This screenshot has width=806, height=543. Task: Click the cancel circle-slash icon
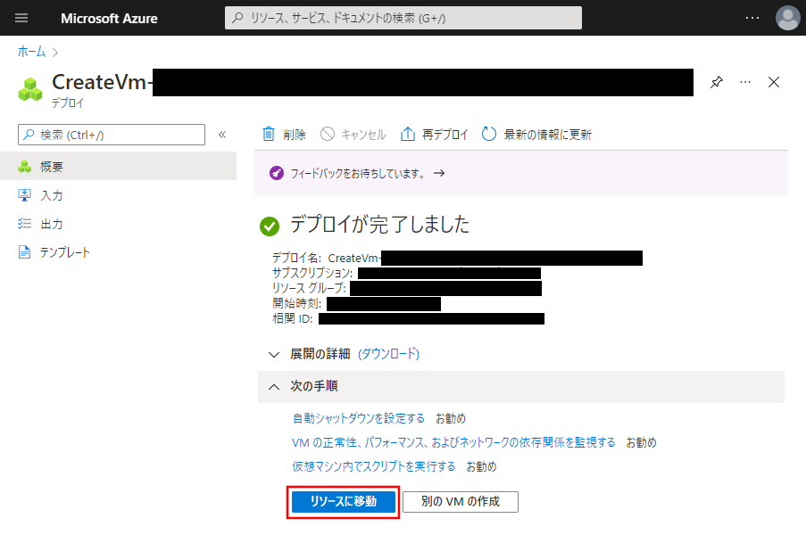click(x=328, y=134)
